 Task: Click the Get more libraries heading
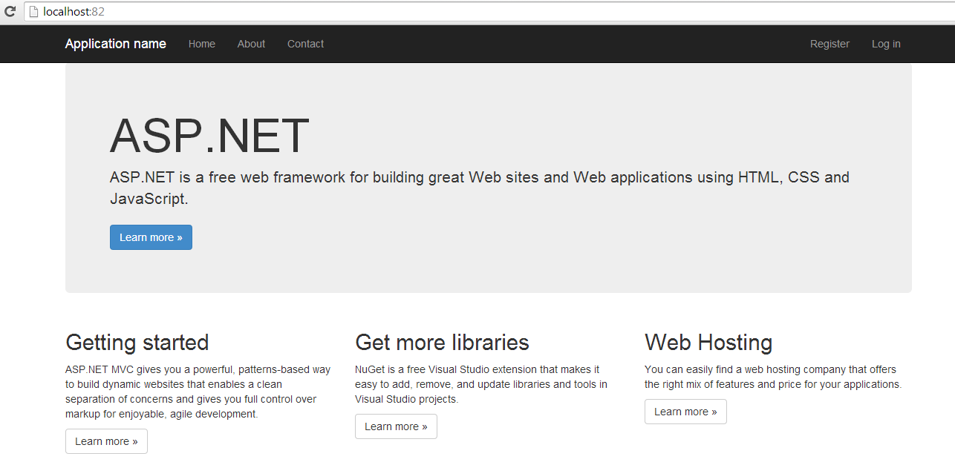point(442,342)
